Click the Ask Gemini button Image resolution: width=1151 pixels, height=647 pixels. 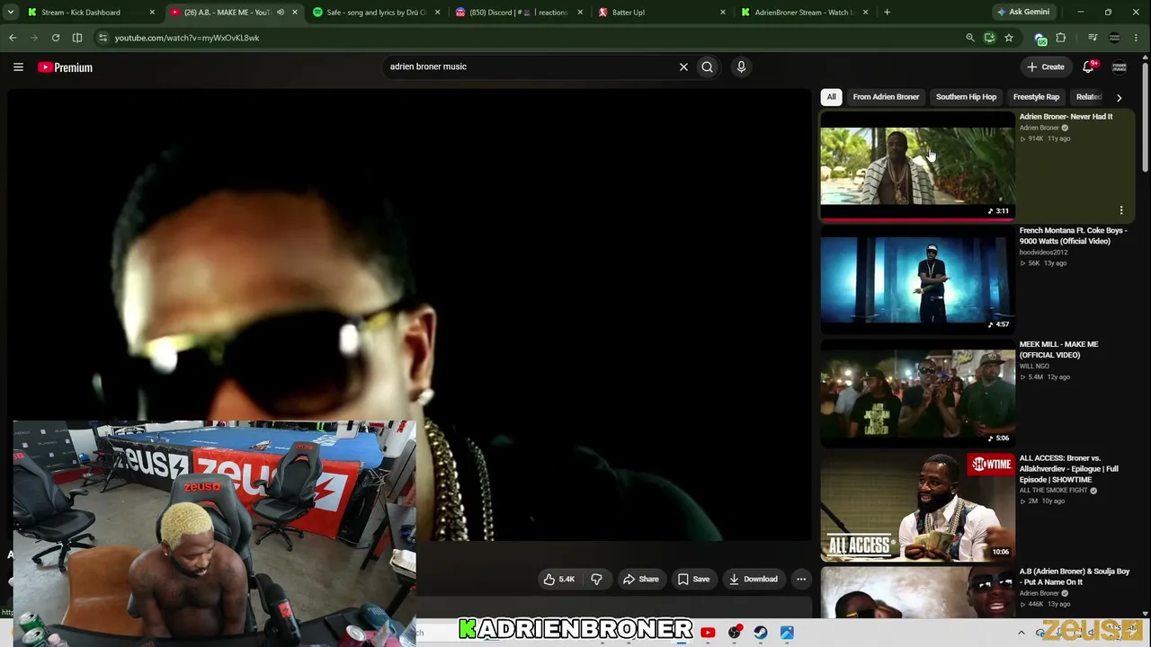[1022, 13]
